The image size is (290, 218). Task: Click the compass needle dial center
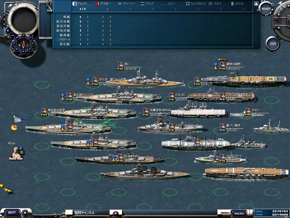tap(23, 45)
